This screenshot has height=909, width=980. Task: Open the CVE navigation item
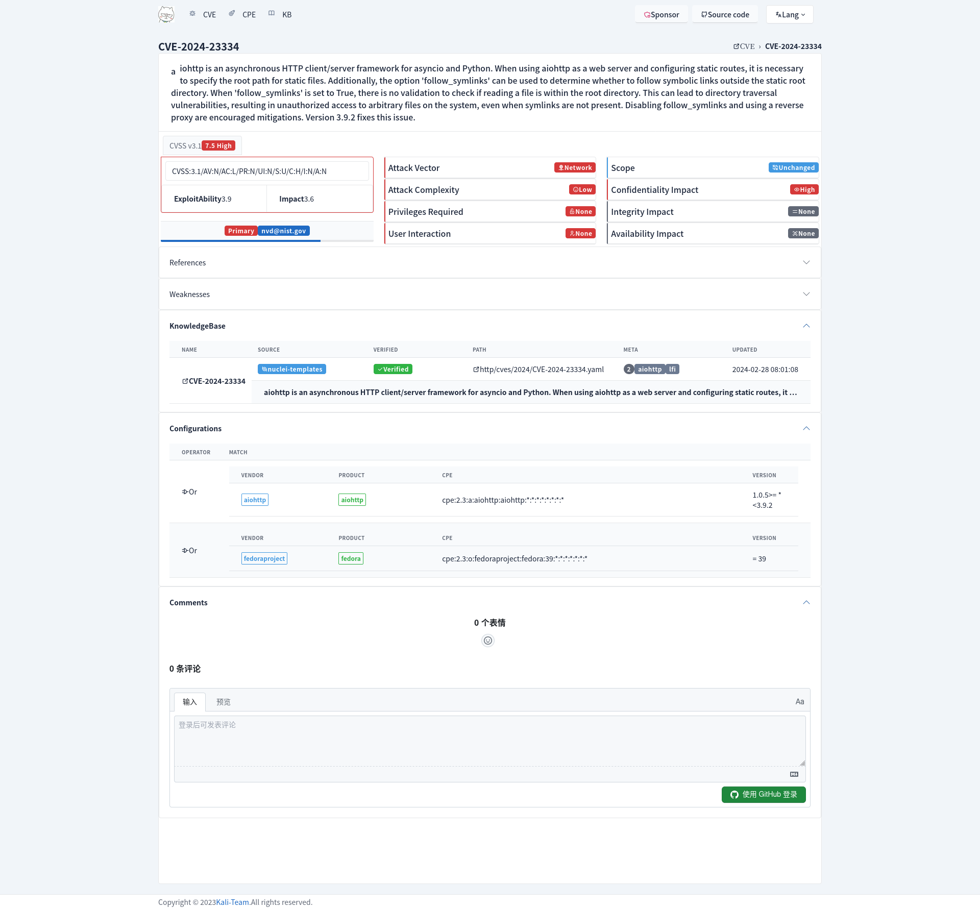point(203,14)
